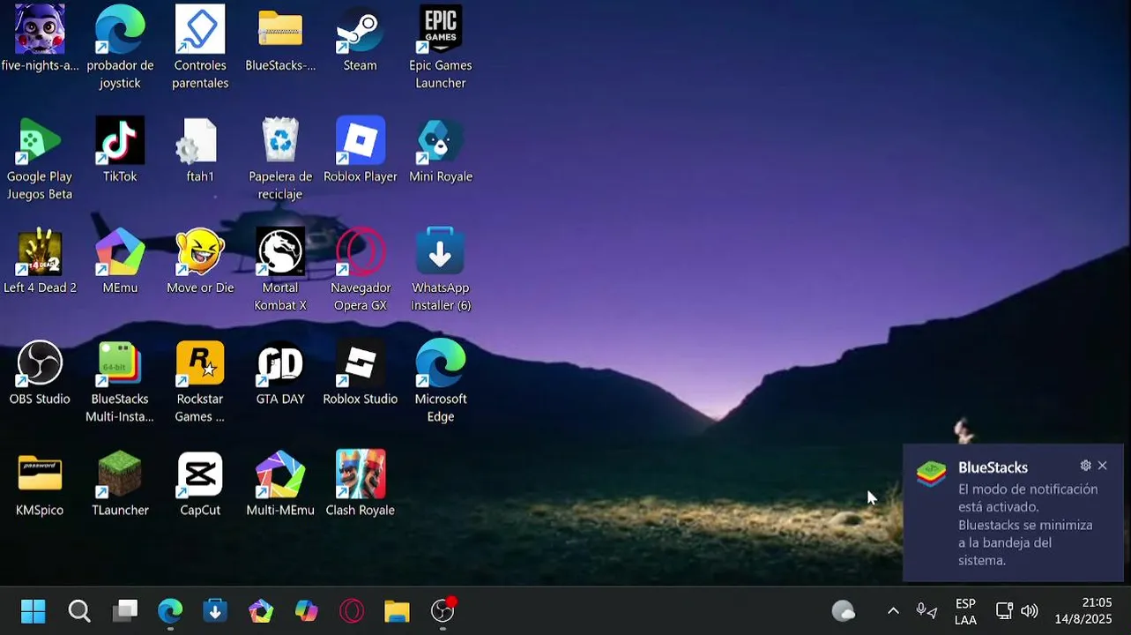Select the Microsoft Edge desktop icon

[x=440, y=381]
